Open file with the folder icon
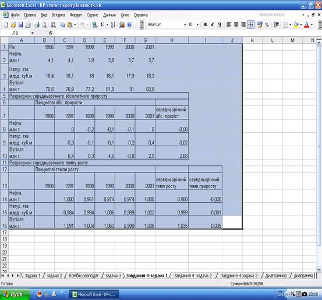Image resolution: width=322 pixels, height=300 pixels. 13,25
